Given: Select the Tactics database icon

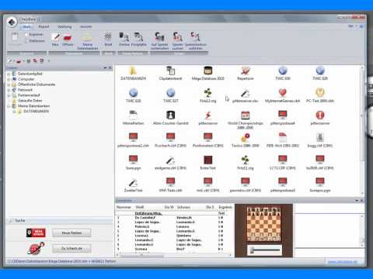Looking at the screenshot, I should 245,140.
